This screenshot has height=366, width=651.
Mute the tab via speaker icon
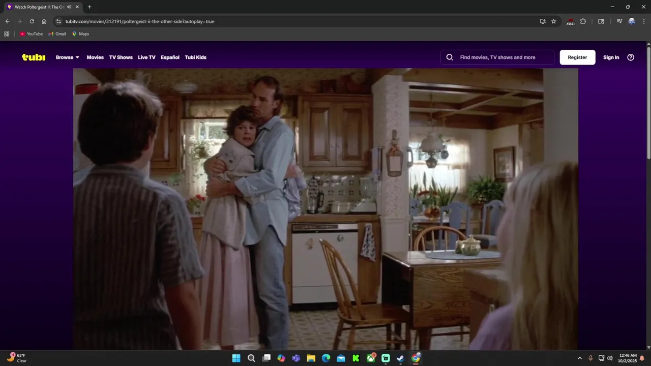click(69, 7)
